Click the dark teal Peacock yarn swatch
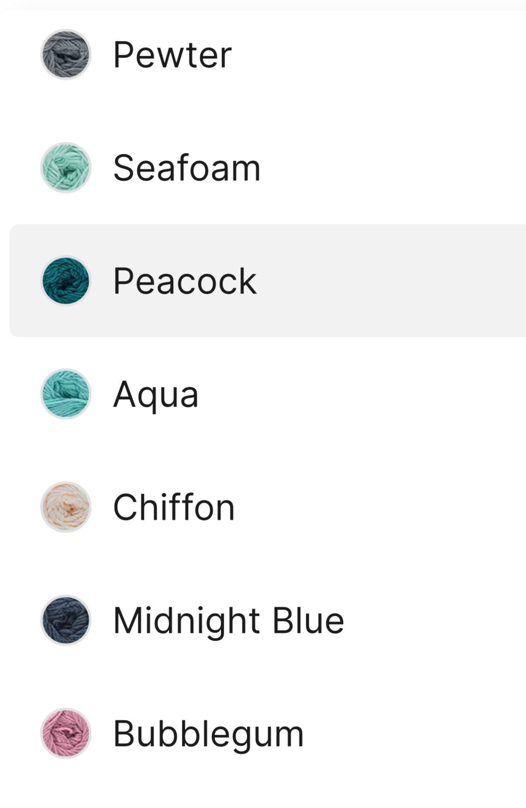Image resolution: width=526 pixels, height=808 pixels. point(66,281)
